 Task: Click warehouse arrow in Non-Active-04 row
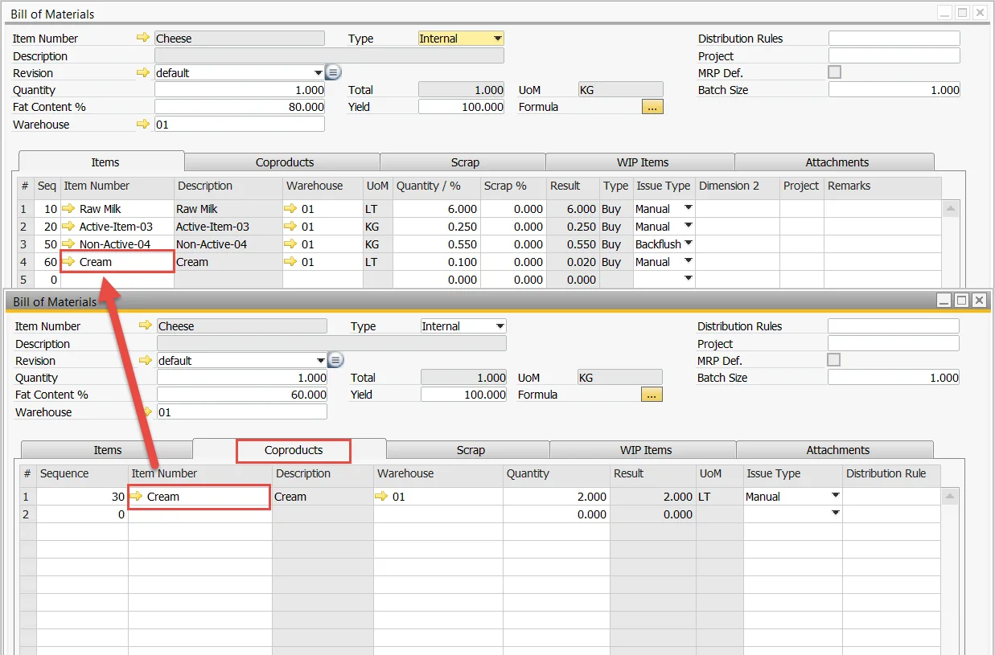pyautogui.click(x=291, y=244)
